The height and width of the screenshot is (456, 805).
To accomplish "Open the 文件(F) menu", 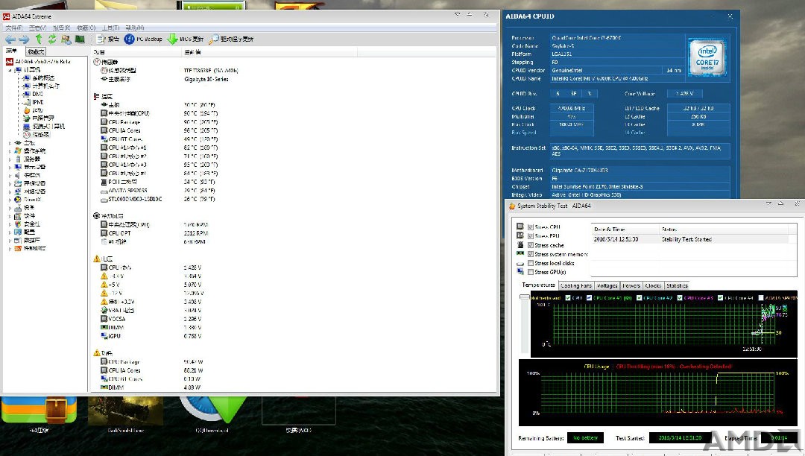I will coord(14,28).
